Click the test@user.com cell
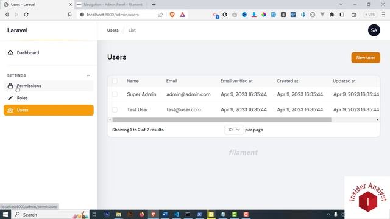The image size is (390, 219). 183,109
